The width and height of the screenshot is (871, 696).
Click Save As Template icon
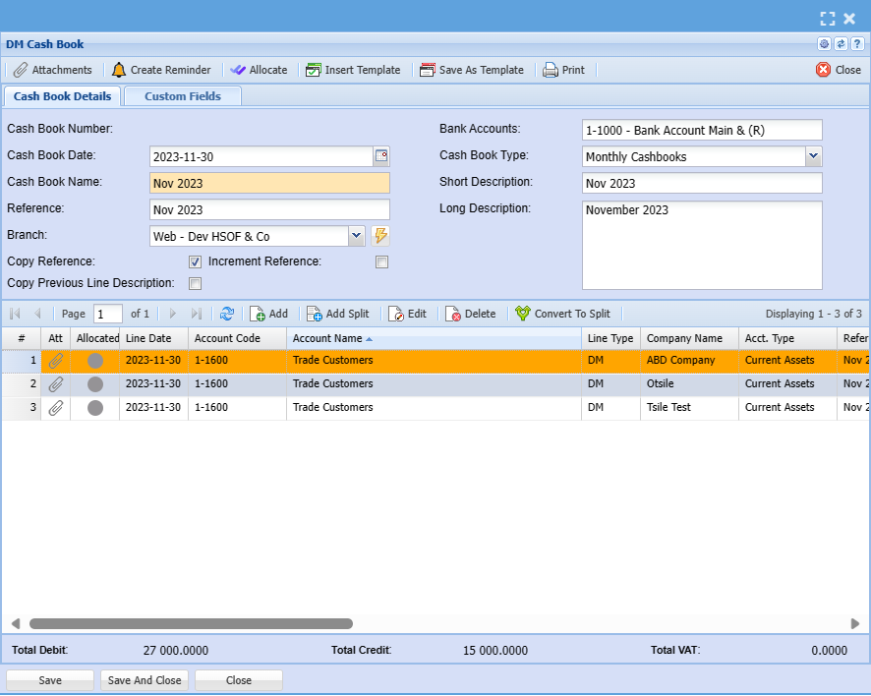pos(428,70)
